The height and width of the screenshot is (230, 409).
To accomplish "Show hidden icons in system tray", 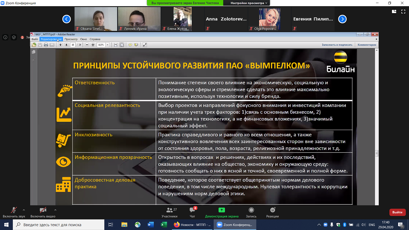I will tap(319, 225).
